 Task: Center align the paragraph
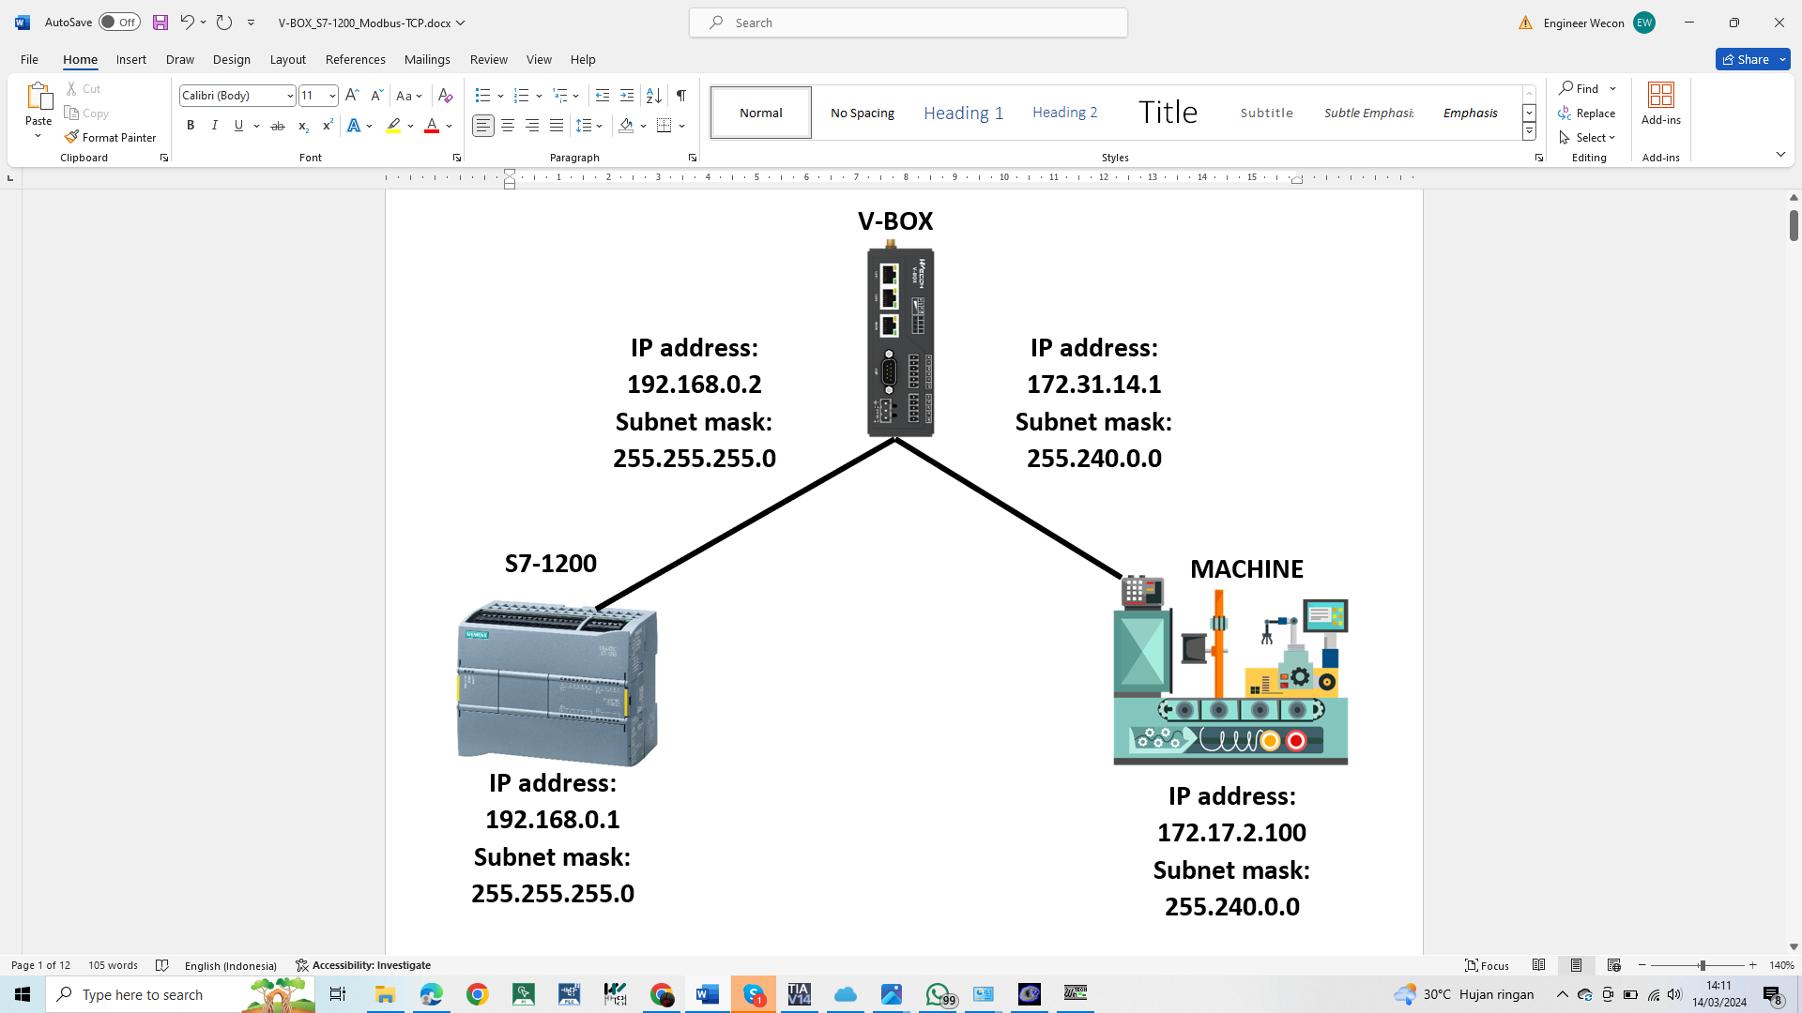coord(508,126)
